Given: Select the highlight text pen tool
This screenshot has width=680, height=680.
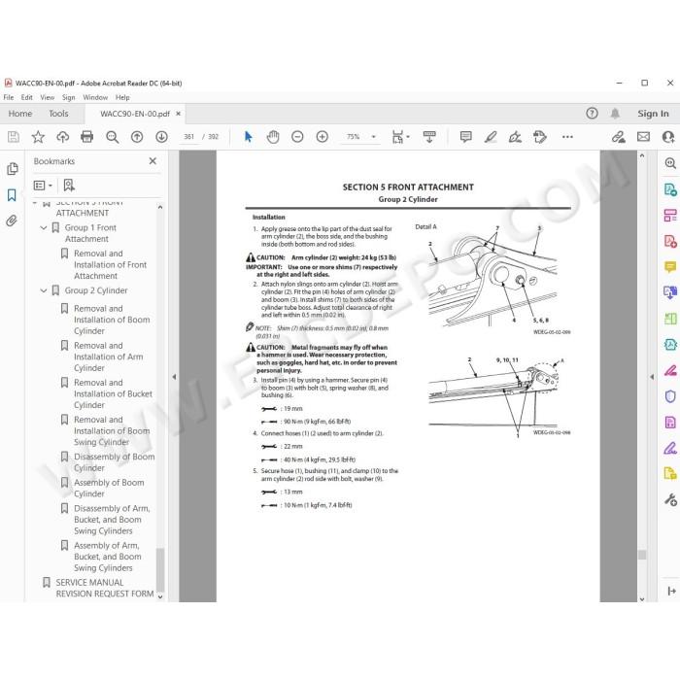Looking at the screenshot, I should pyautogui.click(x=491, y=137).
